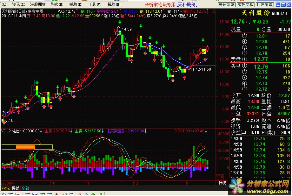Click the 净资 value 1.85
Viewport: 292px width, 196px height.
(255, 127)
